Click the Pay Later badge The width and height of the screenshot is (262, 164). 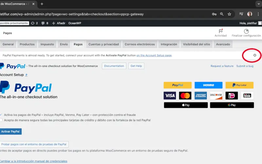pyautogui.click(x=239, y=85)
